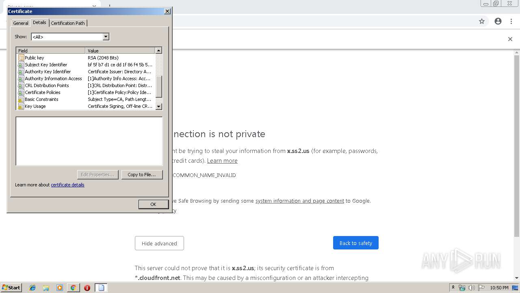Sort by the Value column header

[x=120, y=50]
